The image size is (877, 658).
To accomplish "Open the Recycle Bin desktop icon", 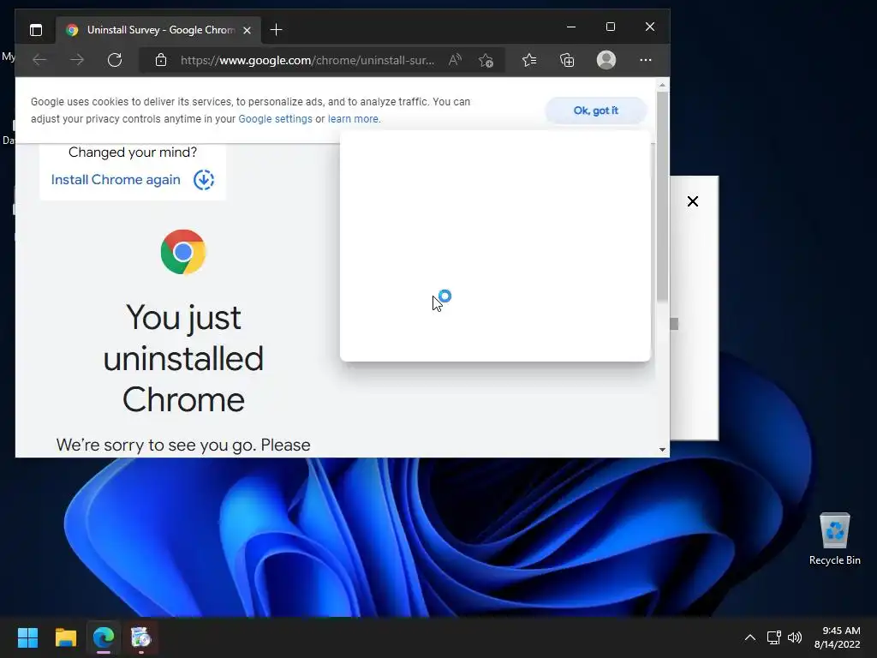I will tap(834, 538).
